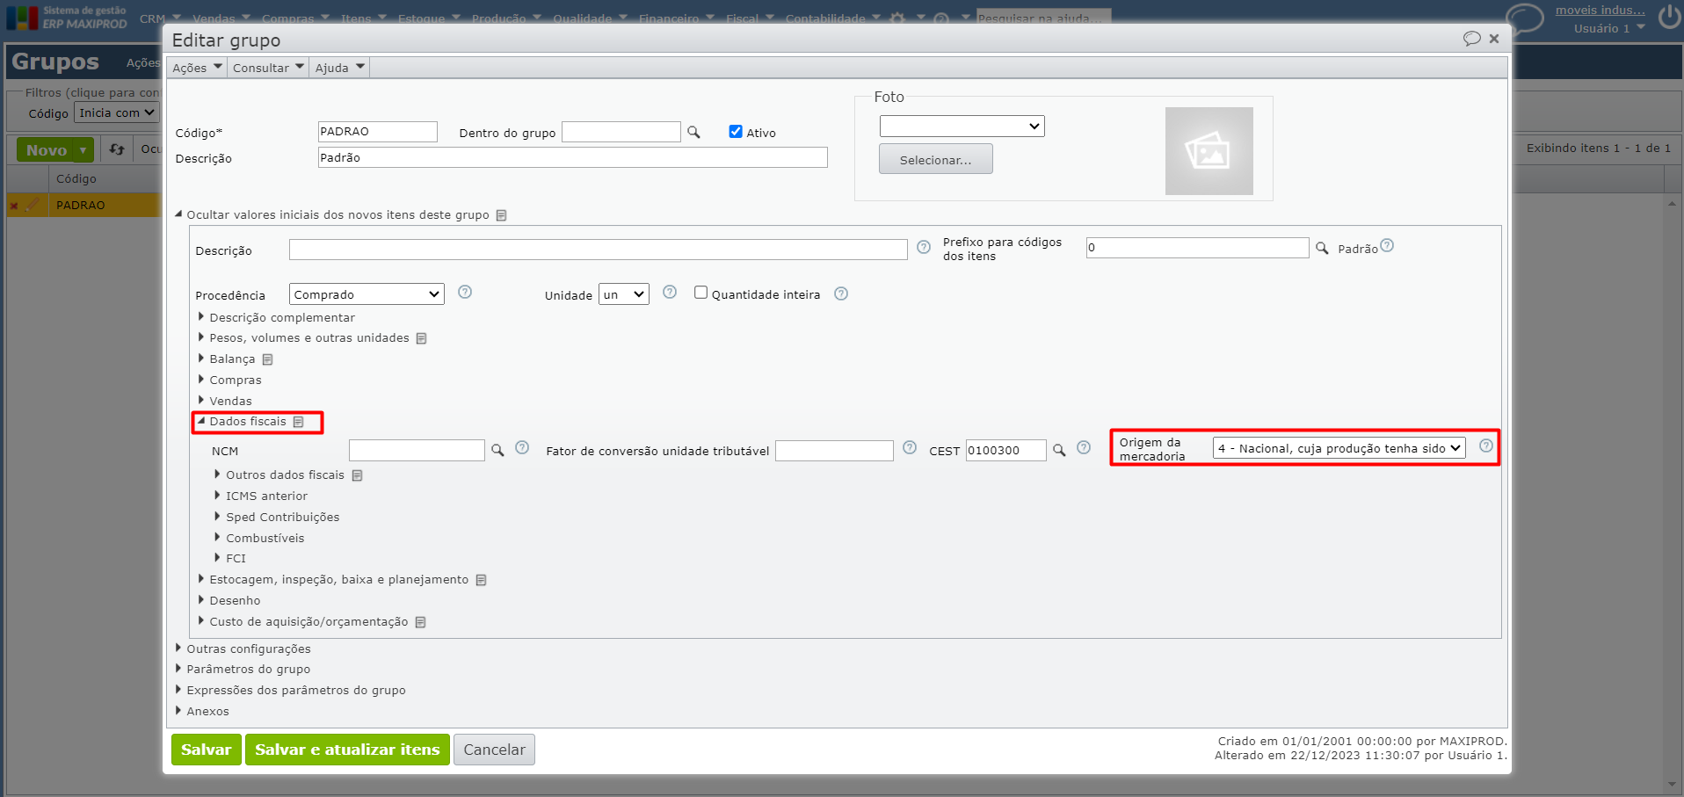Click the note icon next to Estocagem, inspeção

481,580
